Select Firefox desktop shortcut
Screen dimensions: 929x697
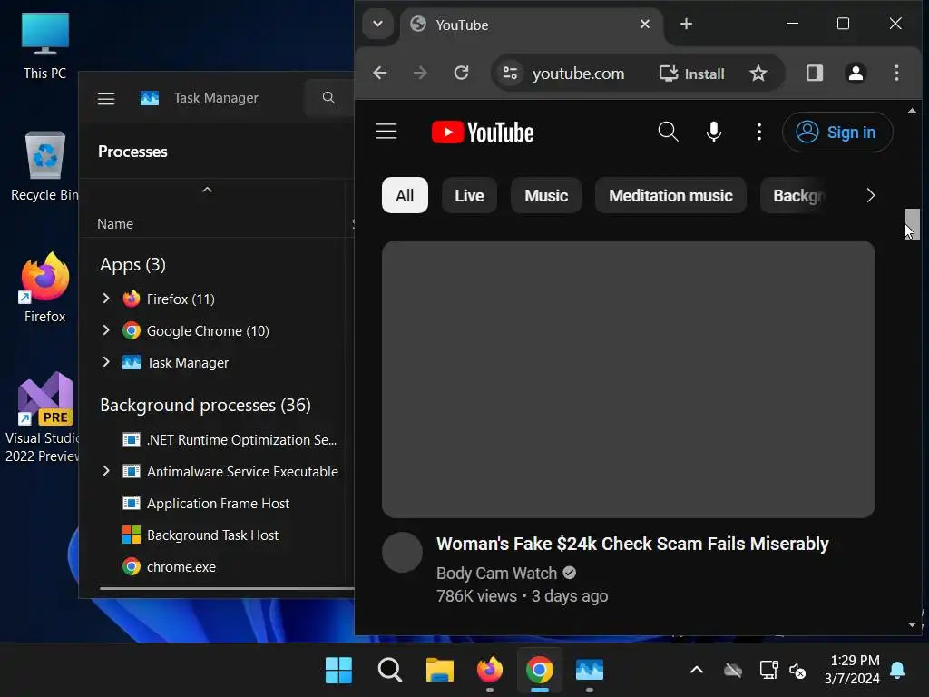tap(45, 288)
